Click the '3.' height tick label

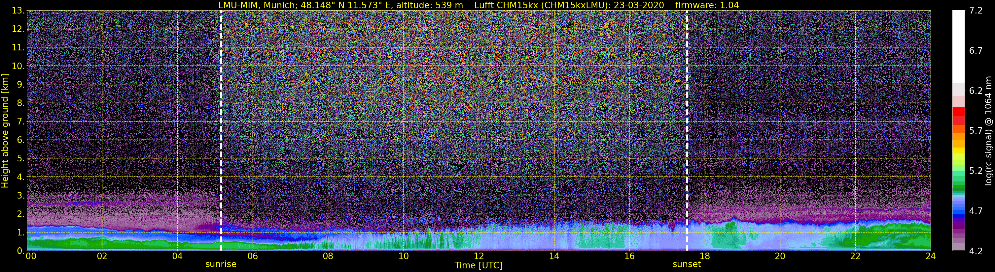point(21,195)
